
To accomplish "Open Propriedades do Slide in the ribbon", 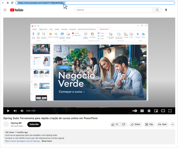I will click(x=111, y=36).
